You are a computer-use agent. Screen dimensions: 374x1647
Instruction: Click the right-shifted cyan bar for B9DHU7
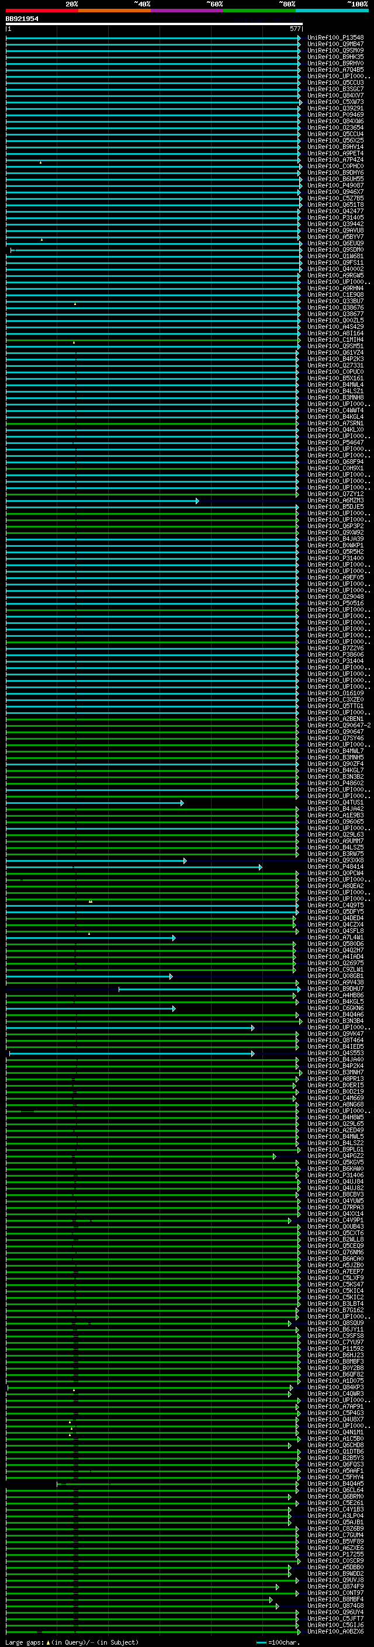click(210, 989)
